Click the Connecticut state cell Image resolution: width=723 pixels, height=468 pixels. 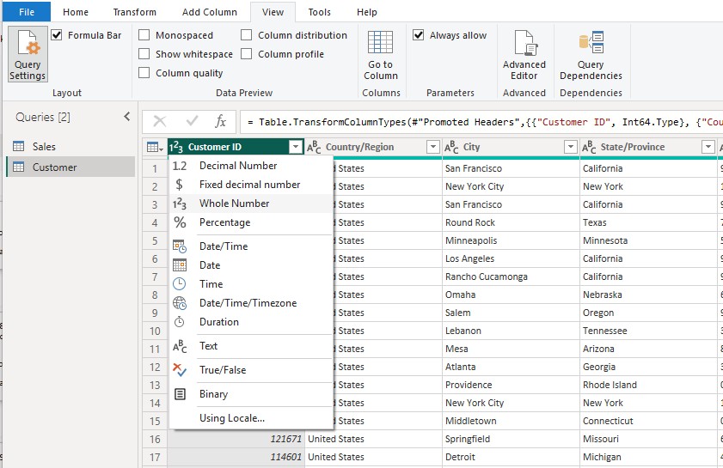(x=648, y=421)
